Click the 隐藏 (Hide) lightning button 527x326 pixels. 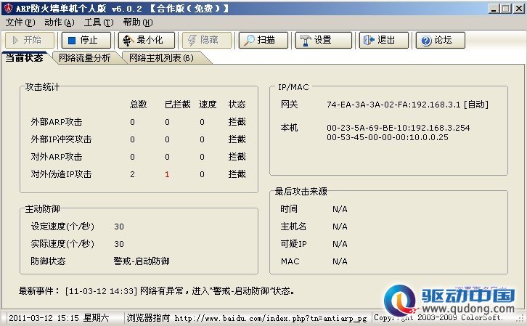(207, 41)
